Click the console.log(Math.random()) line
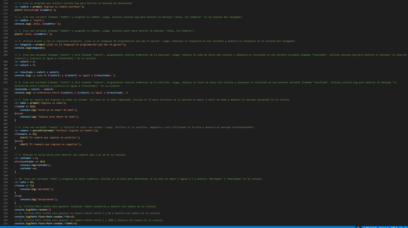The image size is (408, 228). pyautogui.click(x=33, y=210)
